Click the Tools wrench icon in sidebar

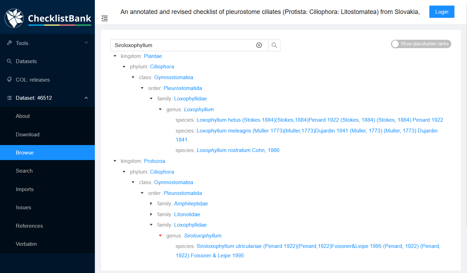click(x=9, y=43)
